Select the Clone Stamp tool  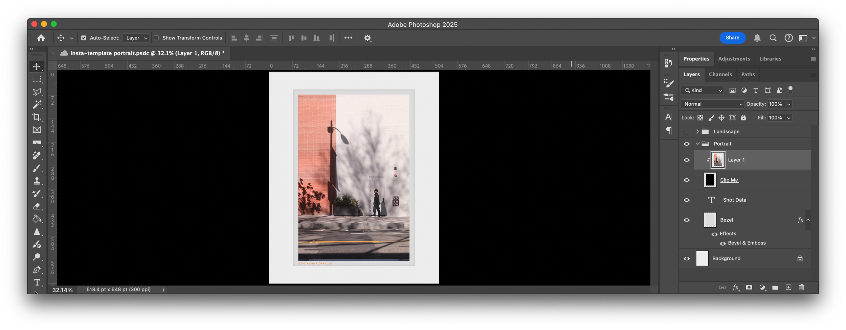37,181
